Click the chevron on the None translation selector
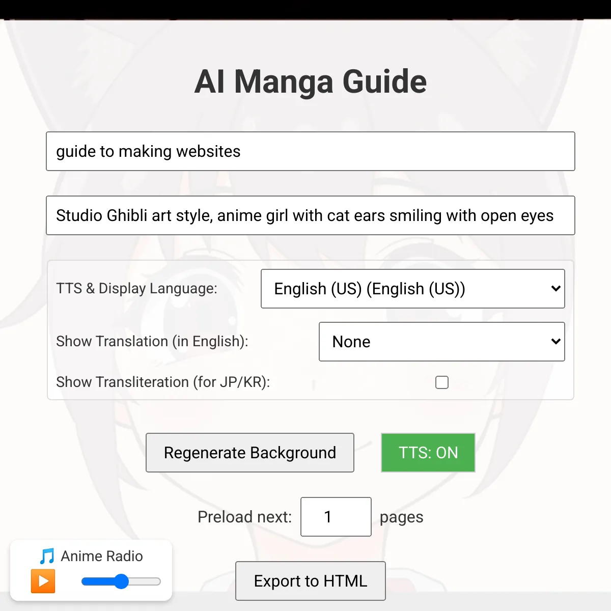The image size is (611, 611). pyautogui.click(x=555, y=342)
